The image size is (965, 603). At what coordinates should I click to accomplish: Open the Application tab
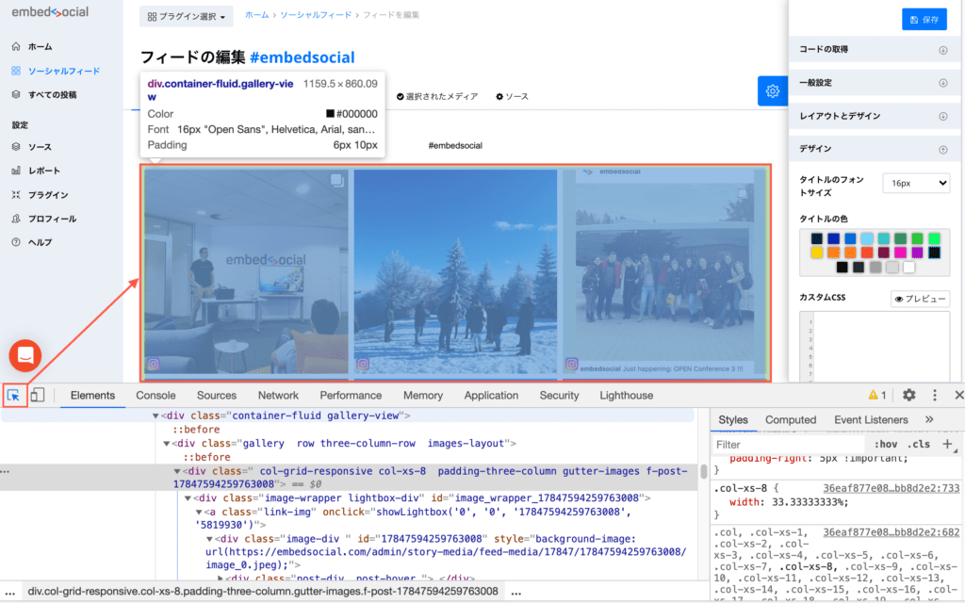click(491, 395)
